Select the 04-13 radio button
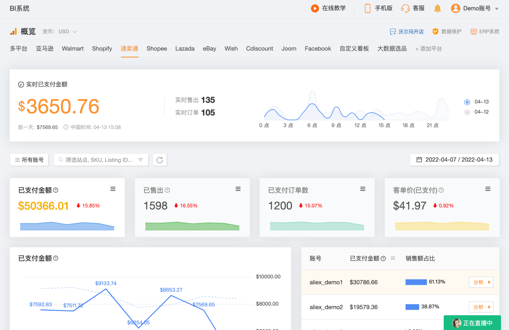 [467, 102]
